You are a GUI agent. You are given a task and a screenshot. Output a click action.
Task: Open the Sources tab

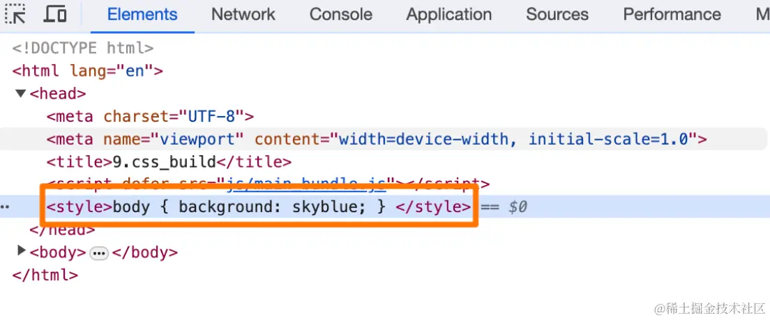[x=557, y=15]
